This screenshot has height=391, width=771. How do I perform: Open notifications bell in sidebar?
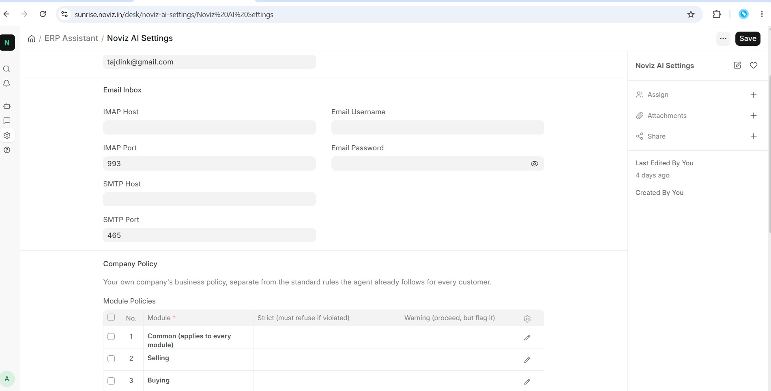coord(6,83)
